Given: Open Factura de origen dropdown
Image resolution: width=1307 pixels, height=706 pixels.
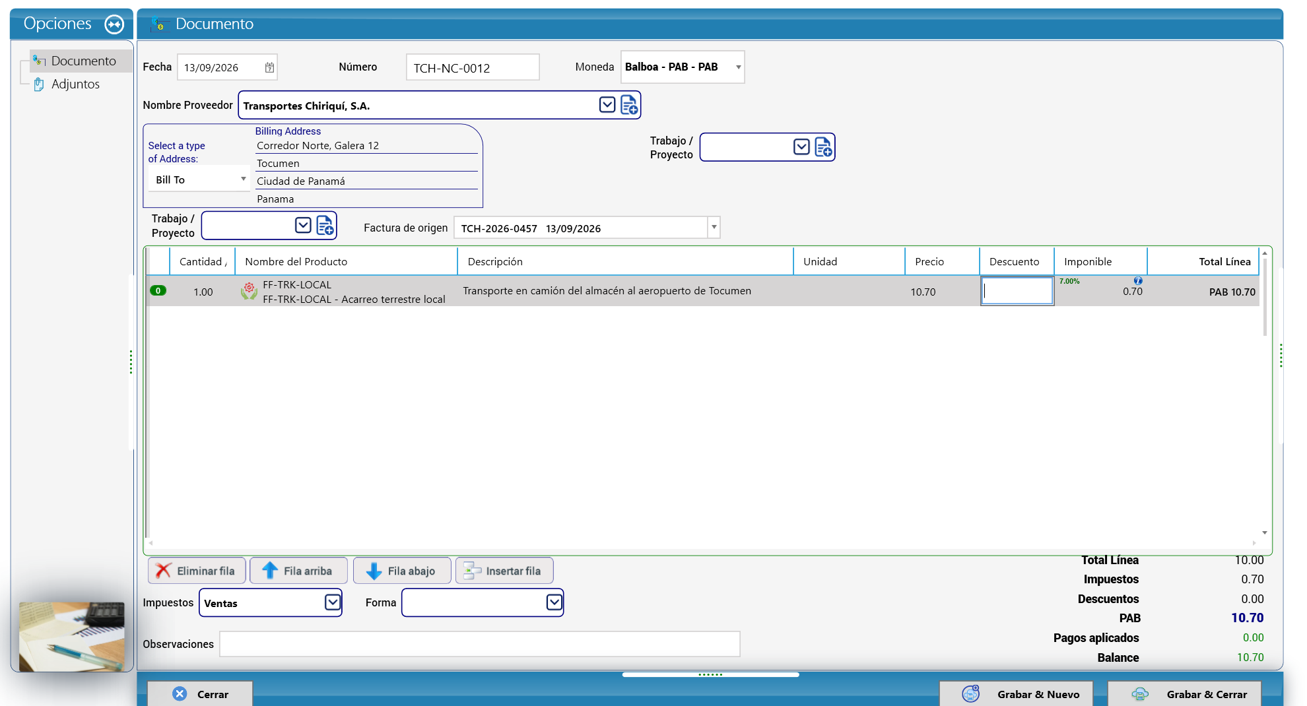Looking at the screenshot, I should [714, 228].
